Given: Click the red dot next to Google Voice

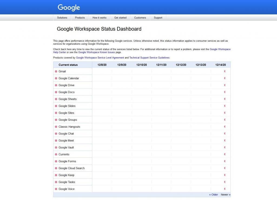Looking at the screenshot, I should pos(56,189).
